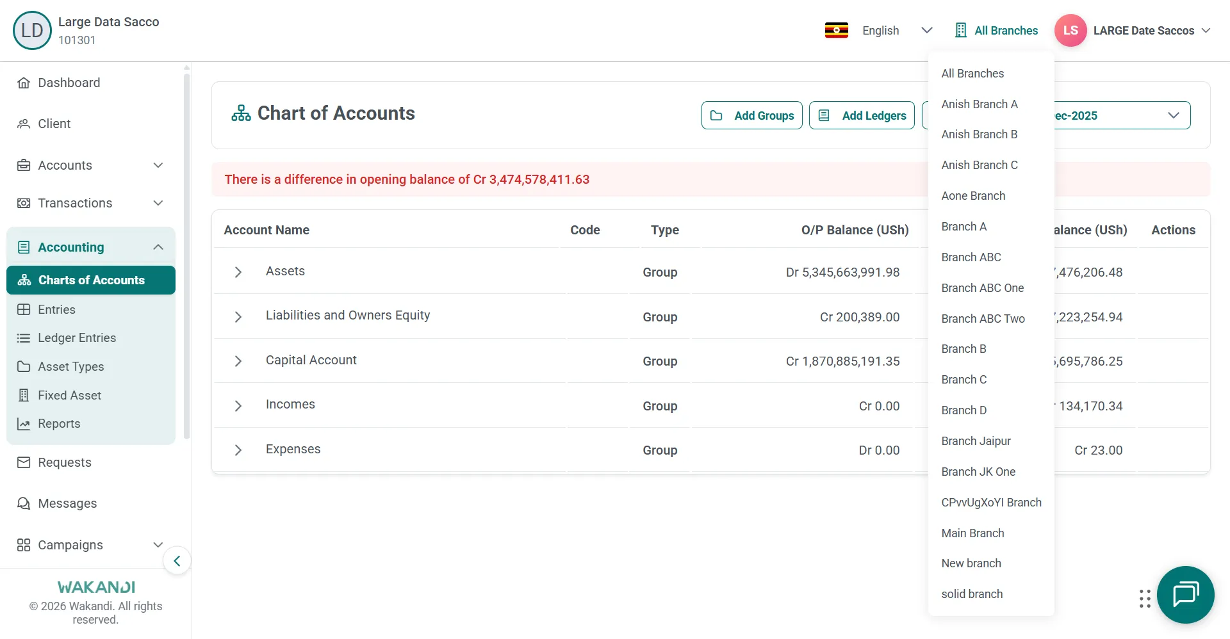Click the Client people icon
The height and width of the screenshot is (639, 1230).
(x=24, y=124)
